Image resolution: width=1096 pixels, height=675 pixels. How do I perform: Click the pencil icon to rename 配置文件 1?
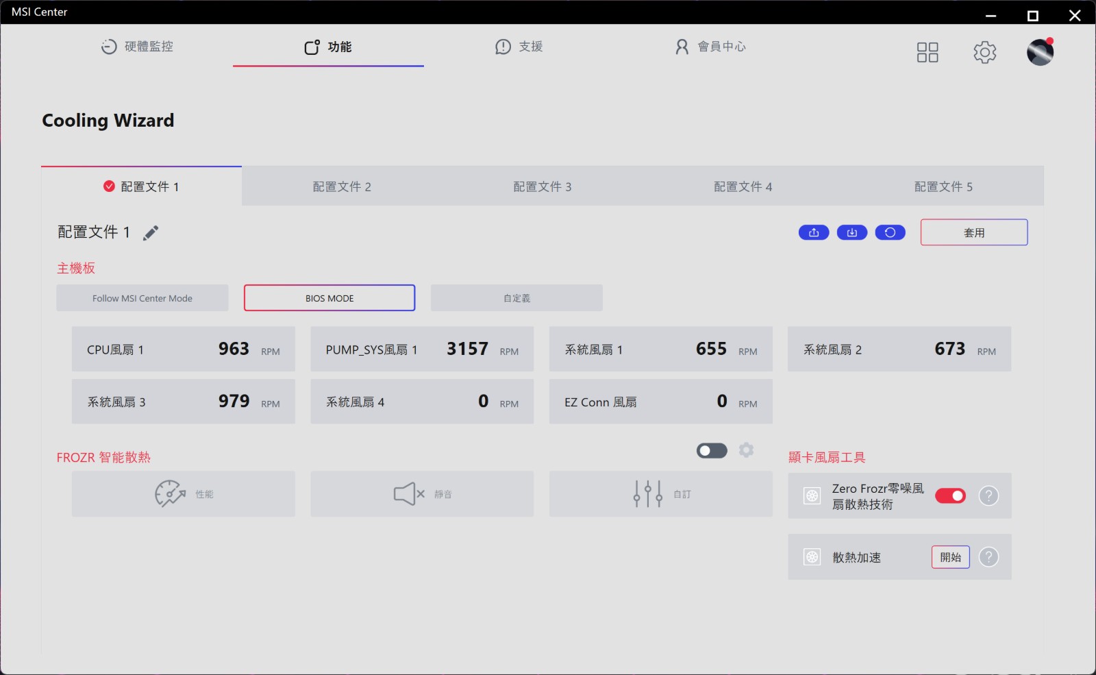point(151,233)
